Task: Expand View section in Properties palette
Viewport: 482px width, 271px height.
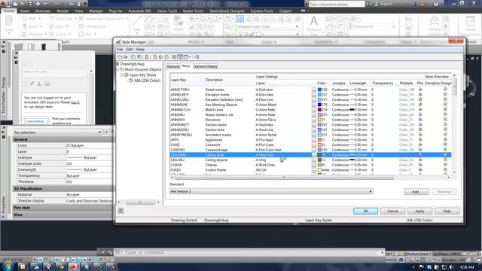Action: click(x=63, y=215)
